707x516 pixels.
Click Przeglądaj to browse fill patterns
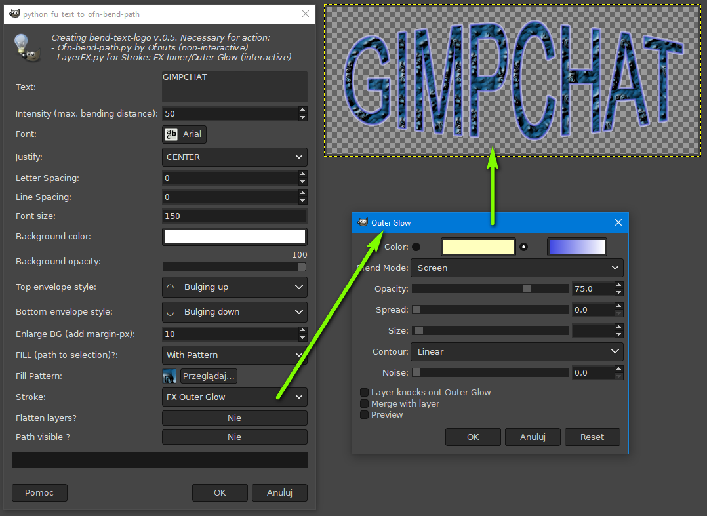tap(209, 376)
